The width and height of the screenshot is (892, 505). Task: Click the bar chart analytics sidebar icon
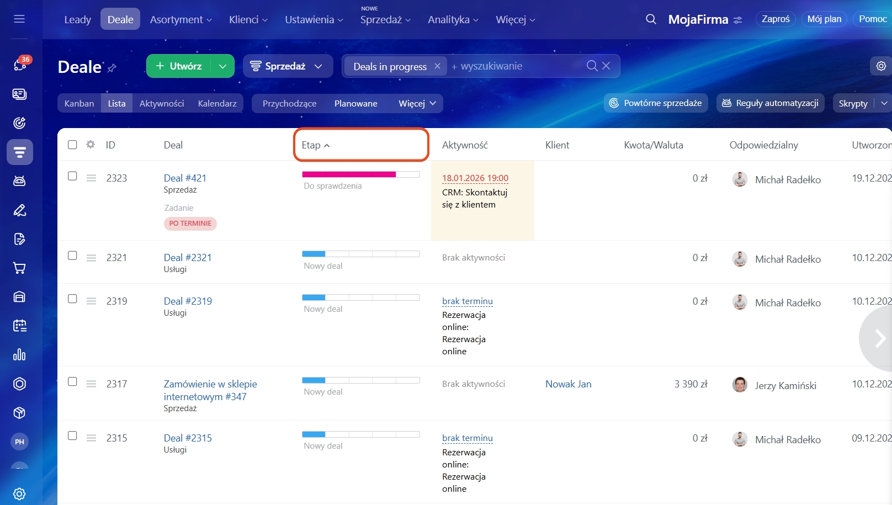(19, 355)
